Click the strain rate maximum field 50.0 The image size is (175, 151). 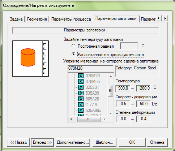[x=143, y=104]
